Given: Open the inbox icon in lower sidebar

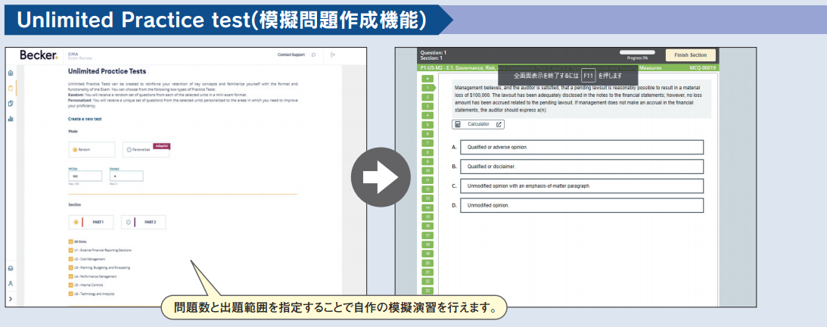Looking at the screenshot, I should 11,268.
